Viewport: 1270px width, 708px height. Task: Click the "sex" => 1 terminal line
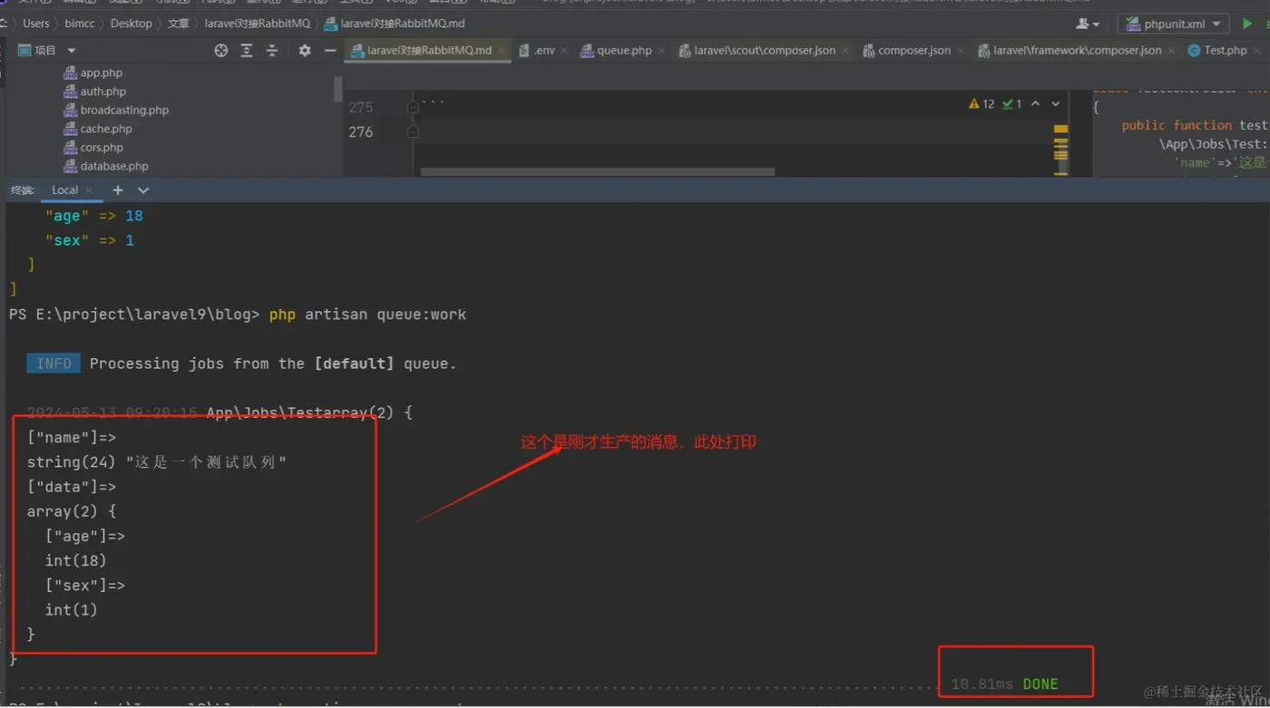point(90,240)
